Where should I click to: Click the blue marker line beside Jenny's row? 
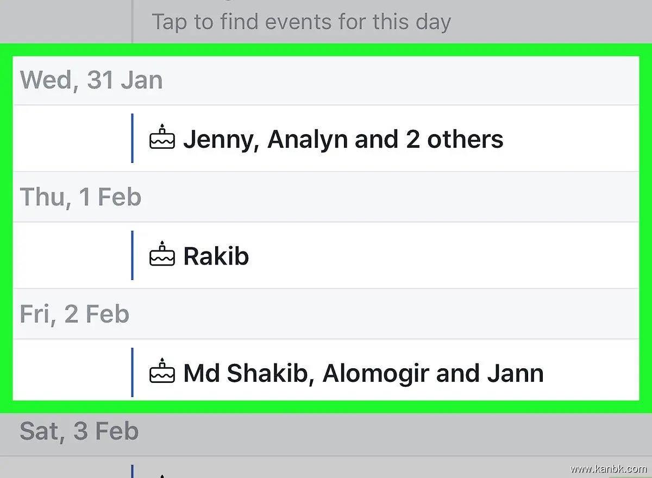coord(132,138)
